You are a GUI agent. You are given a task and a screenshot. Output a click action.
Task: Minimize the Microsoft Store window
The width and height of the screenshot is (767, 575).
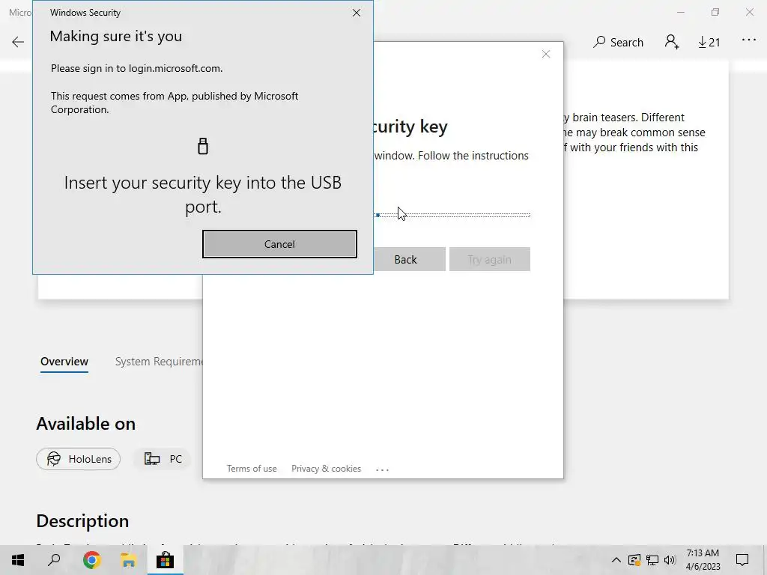[x=680, y=12]
